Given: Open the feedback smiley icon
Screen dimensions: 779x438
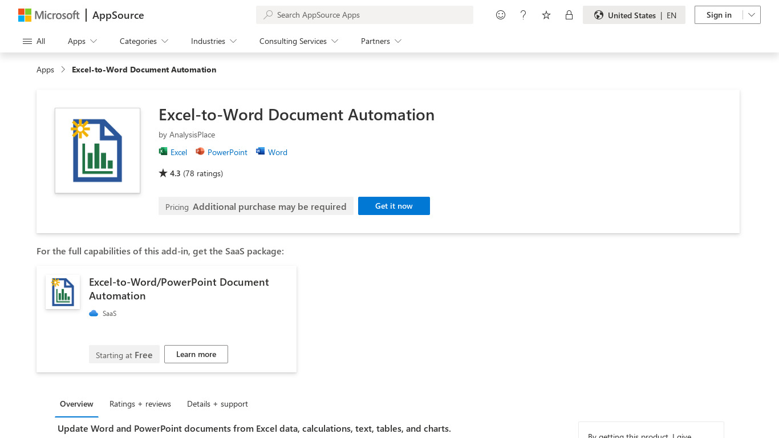Looking at the screenshot, I should (501, 15).
